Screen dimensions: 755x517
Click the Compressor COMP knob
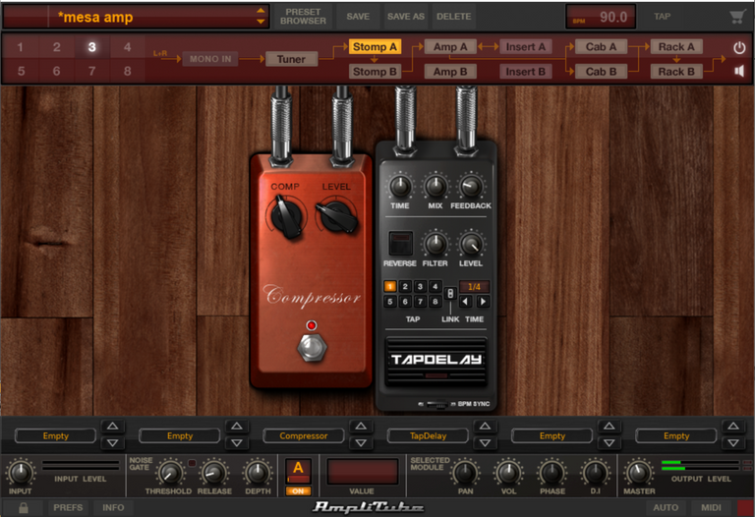(287, 217)
